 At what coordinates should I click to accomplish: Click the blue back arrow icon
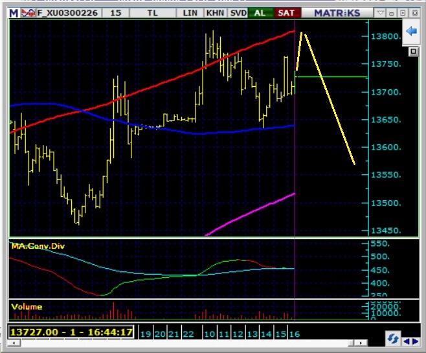[x=411, y=31]
